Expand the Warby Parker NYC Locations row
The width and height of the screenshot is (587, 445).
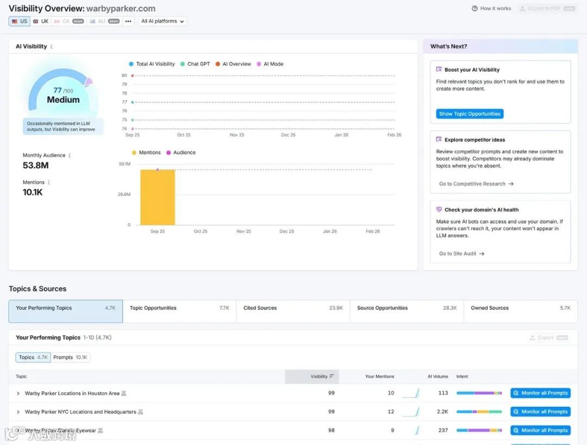18,412
